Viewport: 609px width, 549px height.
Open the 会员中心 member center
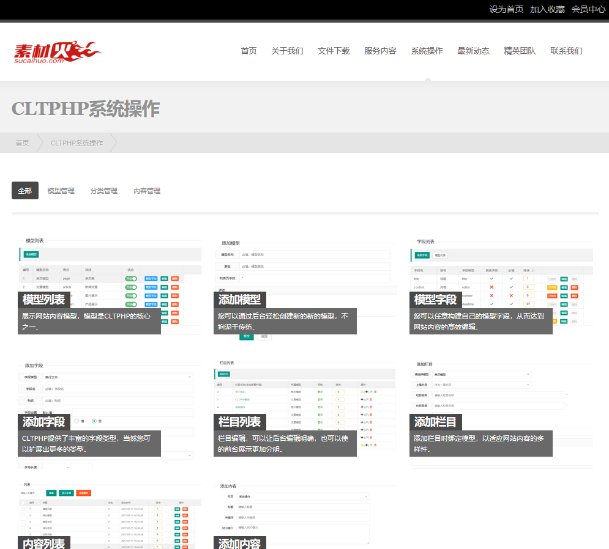588,9
